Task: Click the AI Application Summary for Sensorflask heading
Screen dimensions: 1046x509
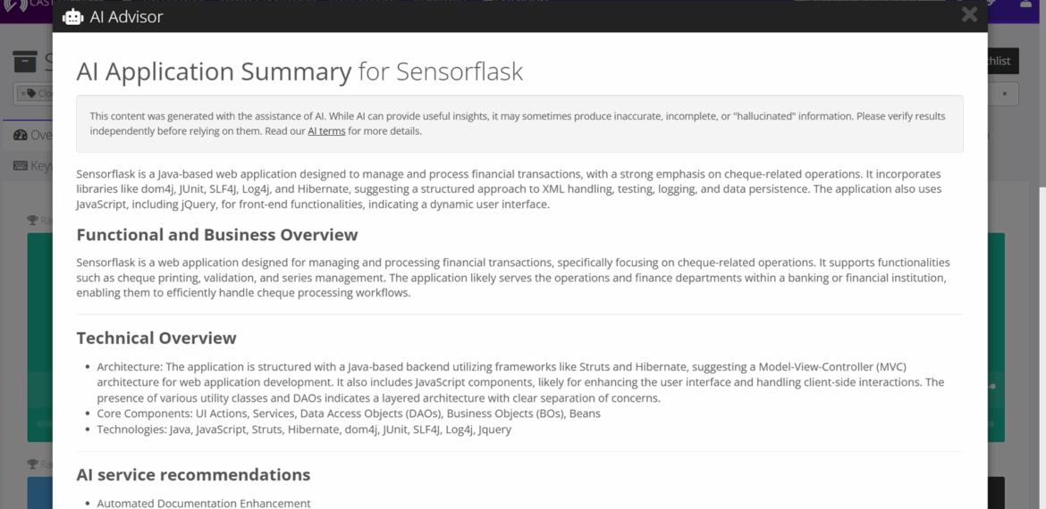Action: (x=299, y=71)
